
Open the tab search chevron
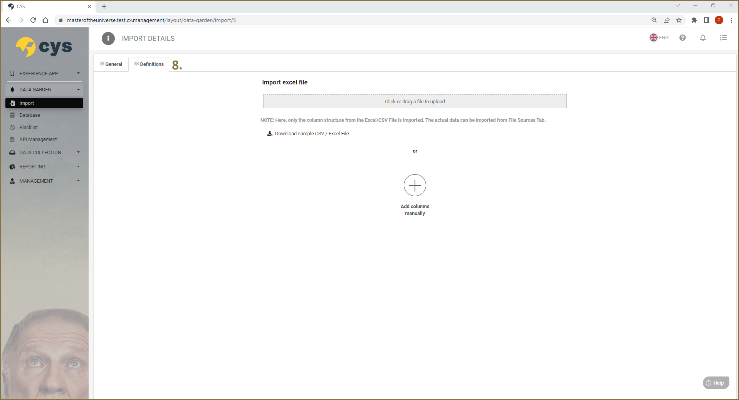(x=678, y=5)
